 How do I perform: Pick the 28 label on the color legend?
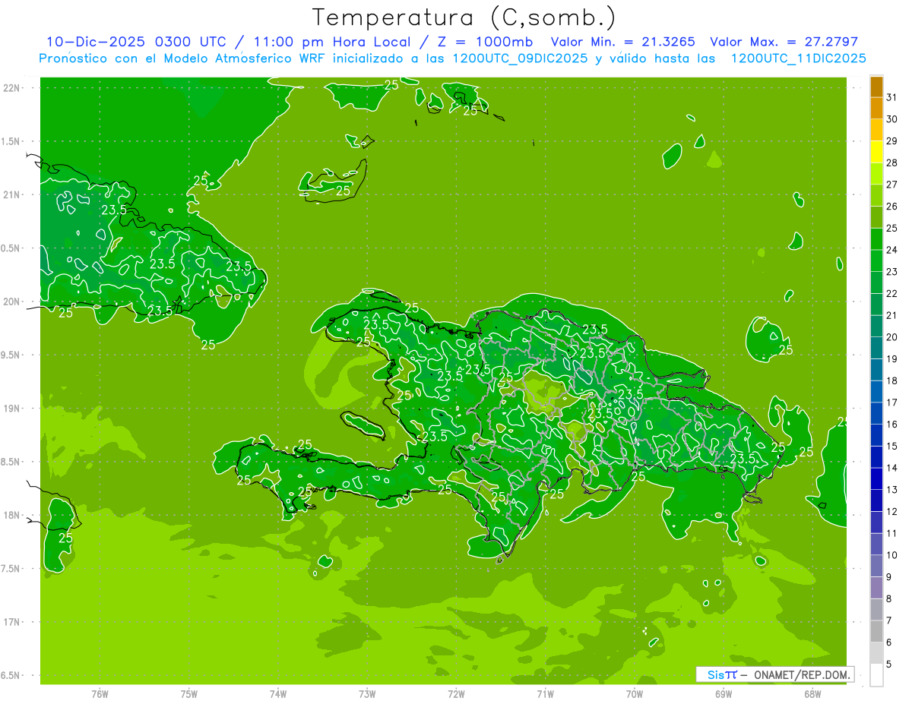click(x=891, y=163)
